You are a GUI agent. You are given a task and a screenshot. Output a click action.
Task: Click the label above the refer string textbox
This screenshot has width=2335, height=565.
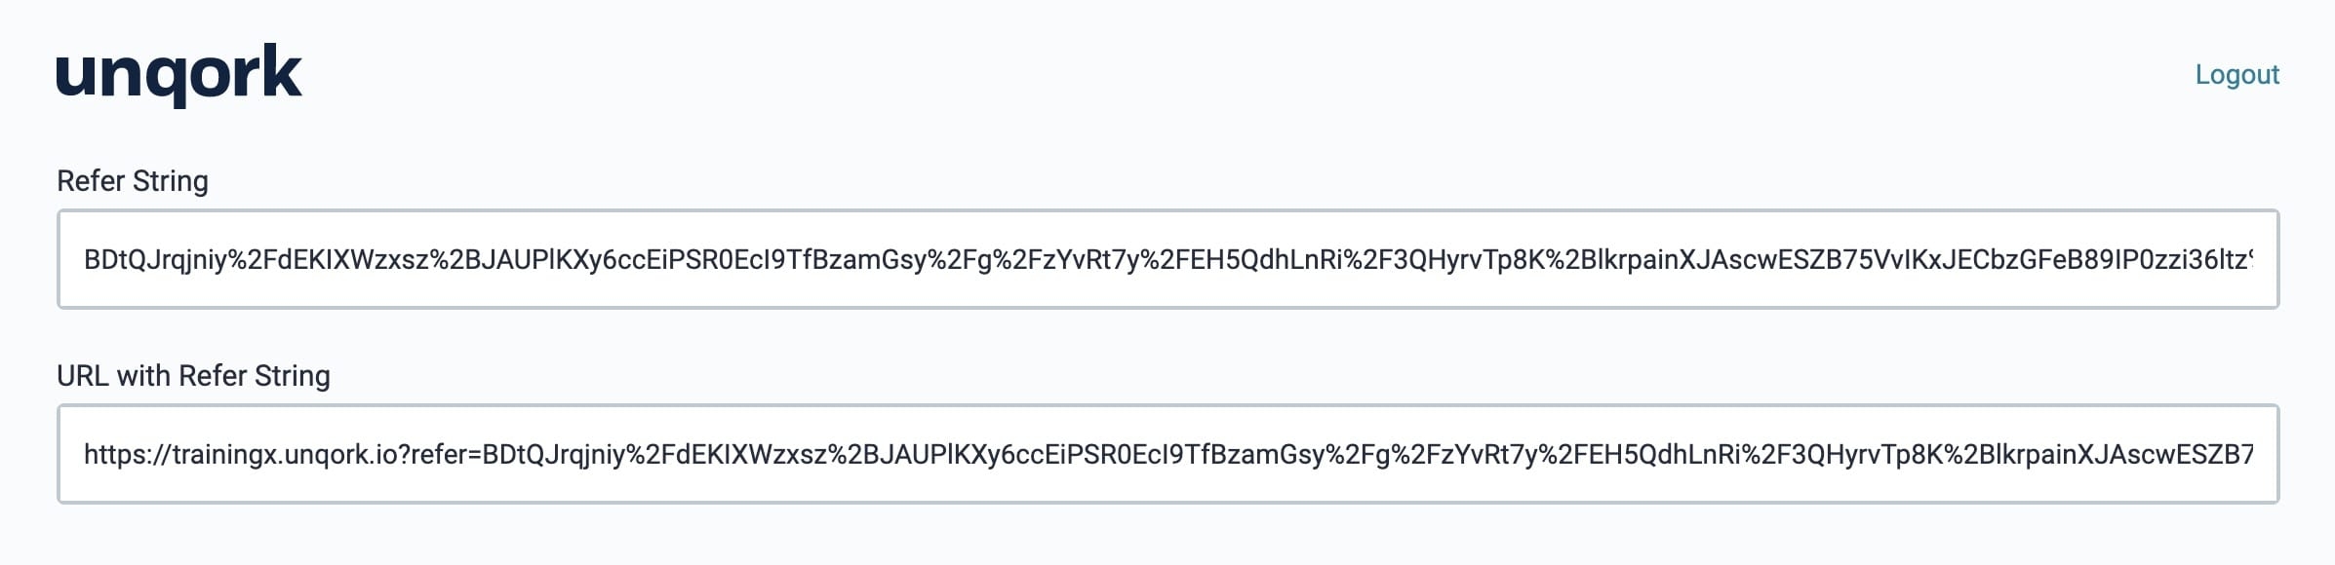click(x=133, y=181)
